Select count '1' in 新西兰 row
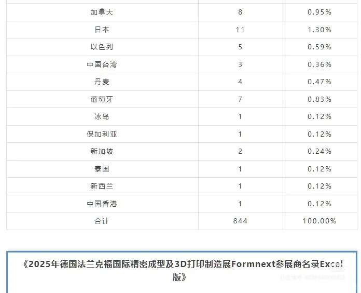The image size is (361, 293). [x=240, y=187]
